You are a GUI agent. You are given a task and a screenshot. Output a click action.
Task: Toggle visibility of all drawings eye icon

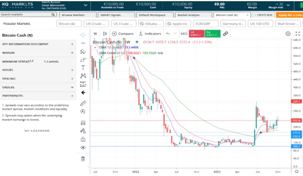(x=83, y=148)
